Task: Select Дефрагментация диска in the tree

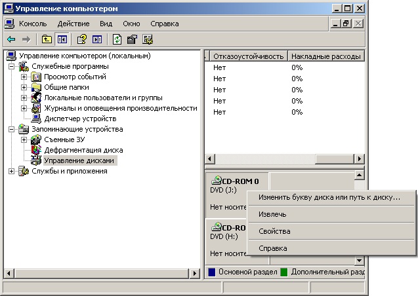Action: [74, 150]
